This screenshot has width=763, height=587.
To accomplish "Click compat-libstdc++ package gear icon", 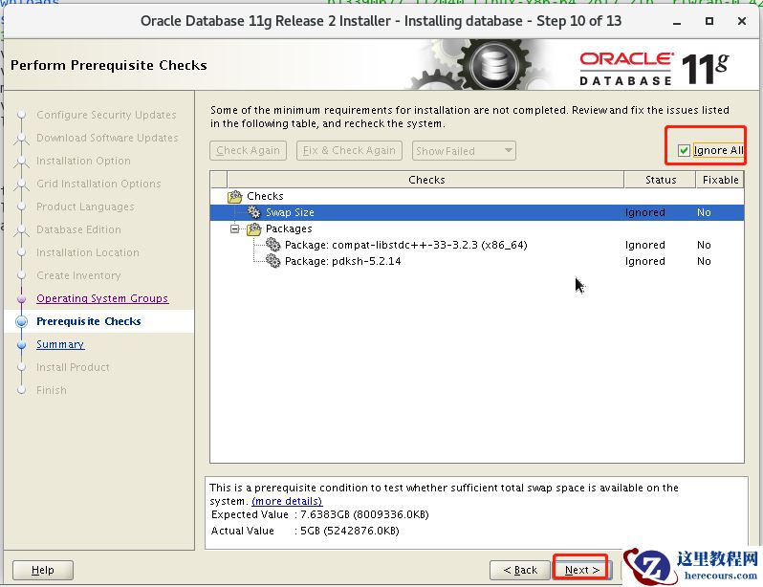I will [x=273, y=245].
